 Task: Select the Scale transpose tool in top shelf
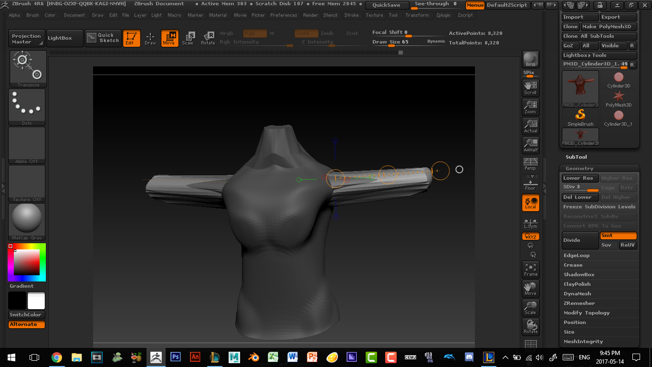click(188, 38)
